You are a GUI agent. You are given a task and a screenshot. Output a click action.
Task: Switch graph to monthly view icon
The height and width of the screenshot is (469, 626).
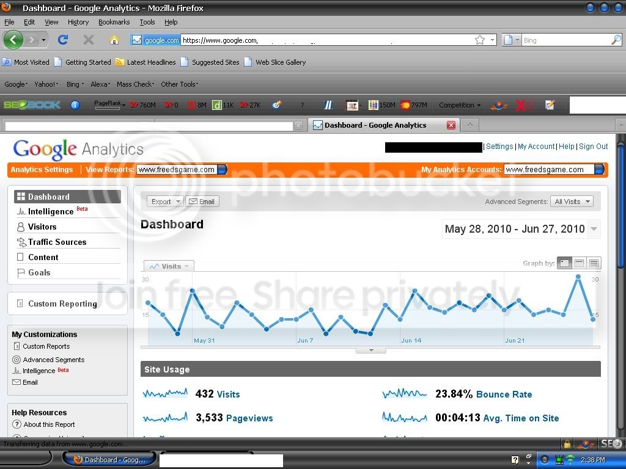tap(594, 263)
